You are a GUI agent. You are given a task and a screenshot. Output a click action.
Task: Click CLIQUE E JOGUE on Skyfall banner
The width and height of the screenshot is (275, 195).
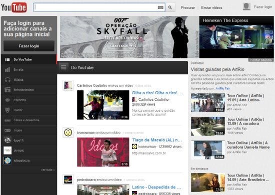coord(120,46)
